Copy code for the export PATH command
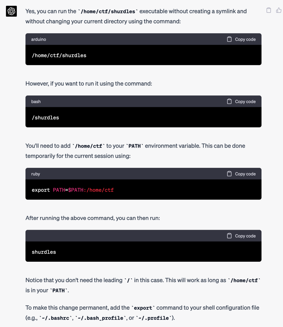 pyautogui.click(x=241, y=174)
